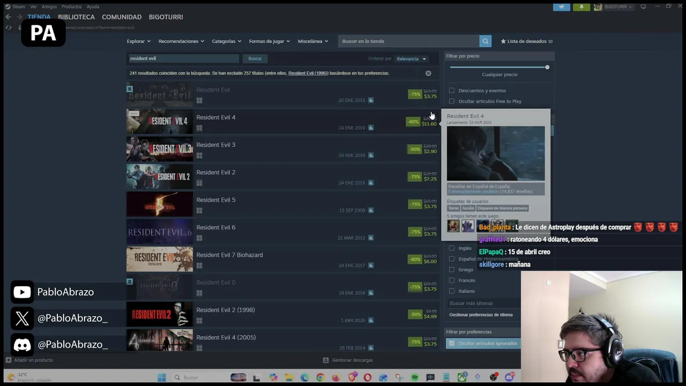Open the search preferences gear icon
The image size is (686, 386).
tap(428, 73)
